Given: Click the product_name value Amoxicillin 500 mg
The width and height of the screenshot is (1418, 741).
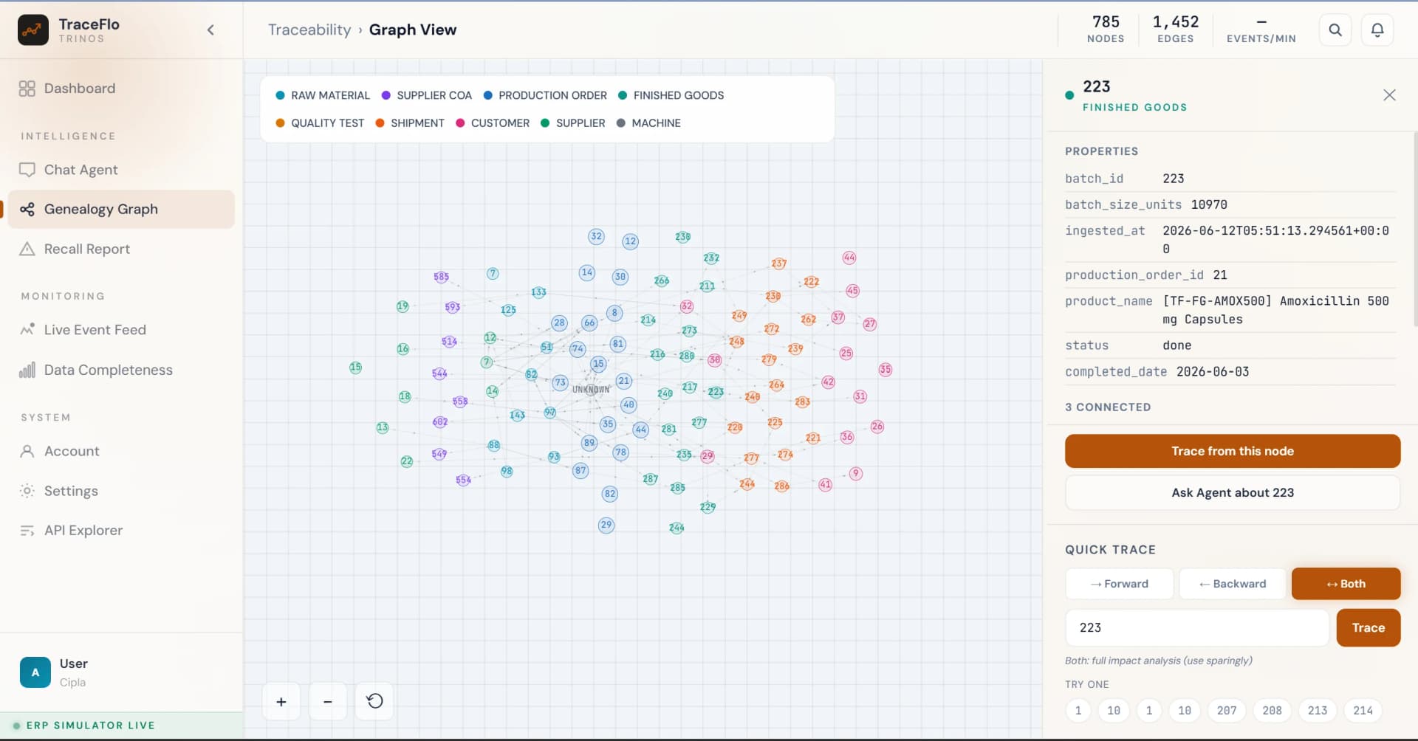Looking at the screenshot, I should coord(1276,310).
